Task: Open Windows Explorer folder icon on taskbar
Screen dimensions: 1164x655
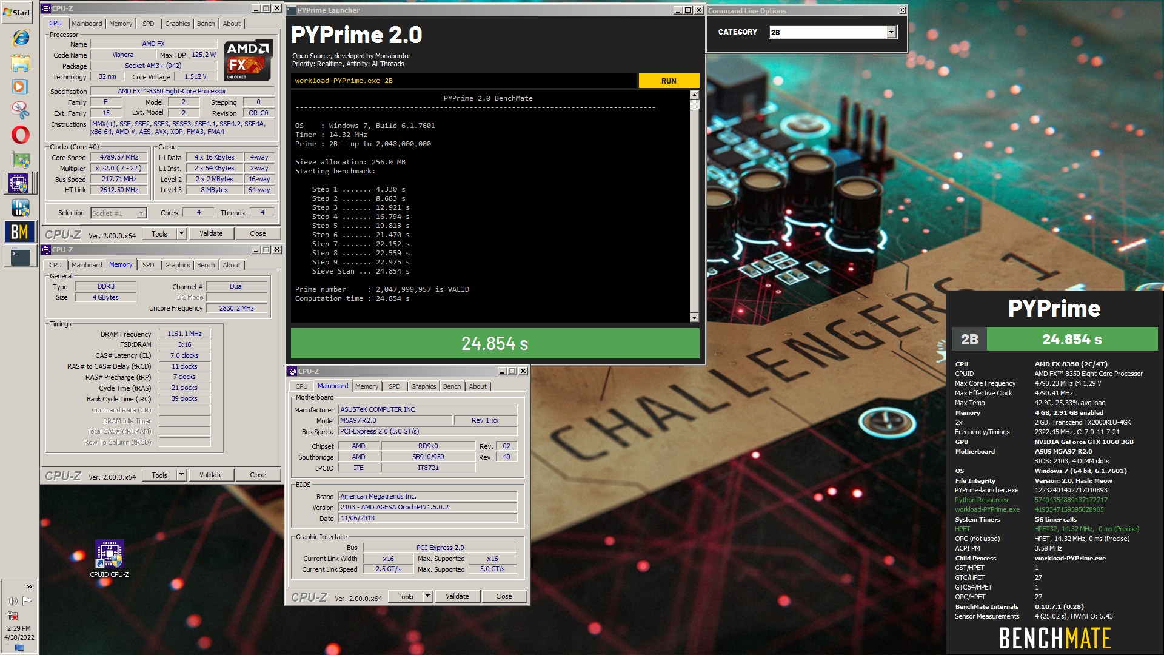Action: click(x=21, y=62)
